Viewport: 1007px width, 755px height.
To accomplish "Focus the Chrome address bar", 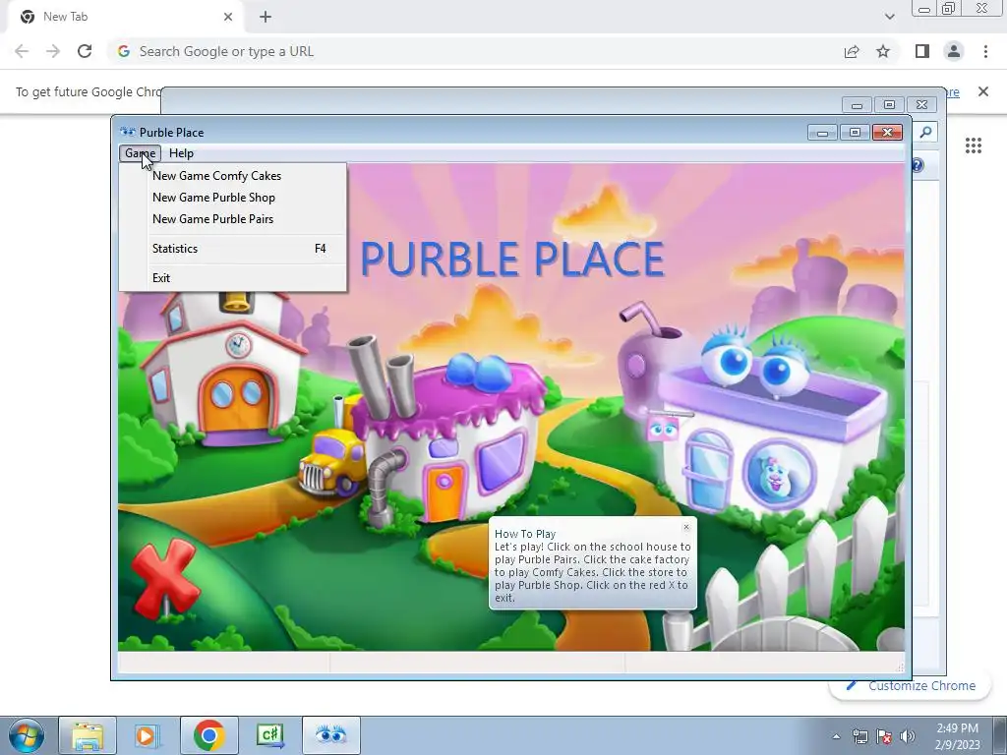I will pos(475,51).
